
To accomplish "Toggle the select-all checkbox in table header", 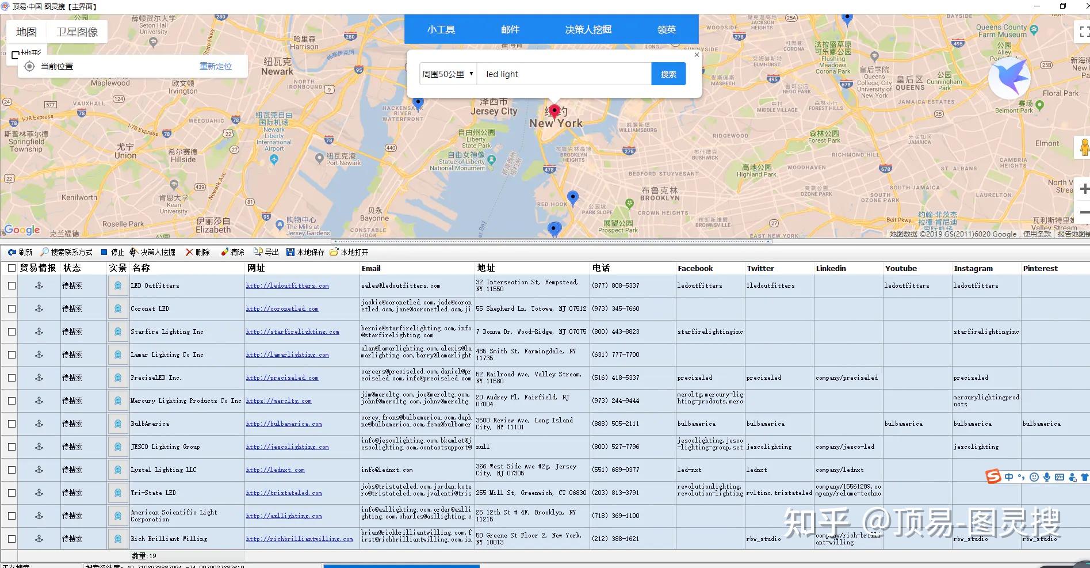I will (x=12, y=268).
